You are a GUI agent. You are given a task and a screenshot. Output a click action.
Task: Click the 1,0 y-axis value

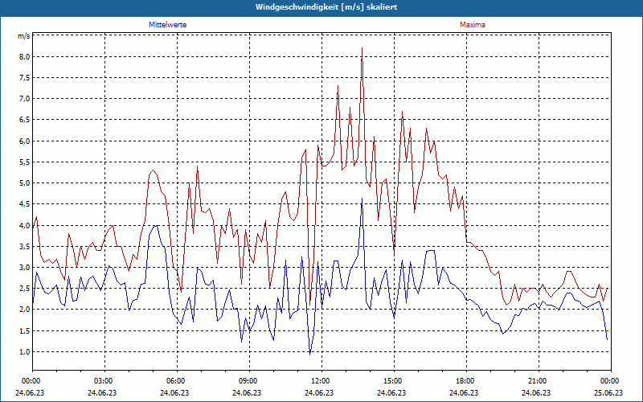pos(26,352)
